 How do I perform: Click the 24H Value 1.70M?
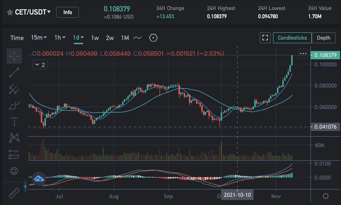click(x=315, y=16)
